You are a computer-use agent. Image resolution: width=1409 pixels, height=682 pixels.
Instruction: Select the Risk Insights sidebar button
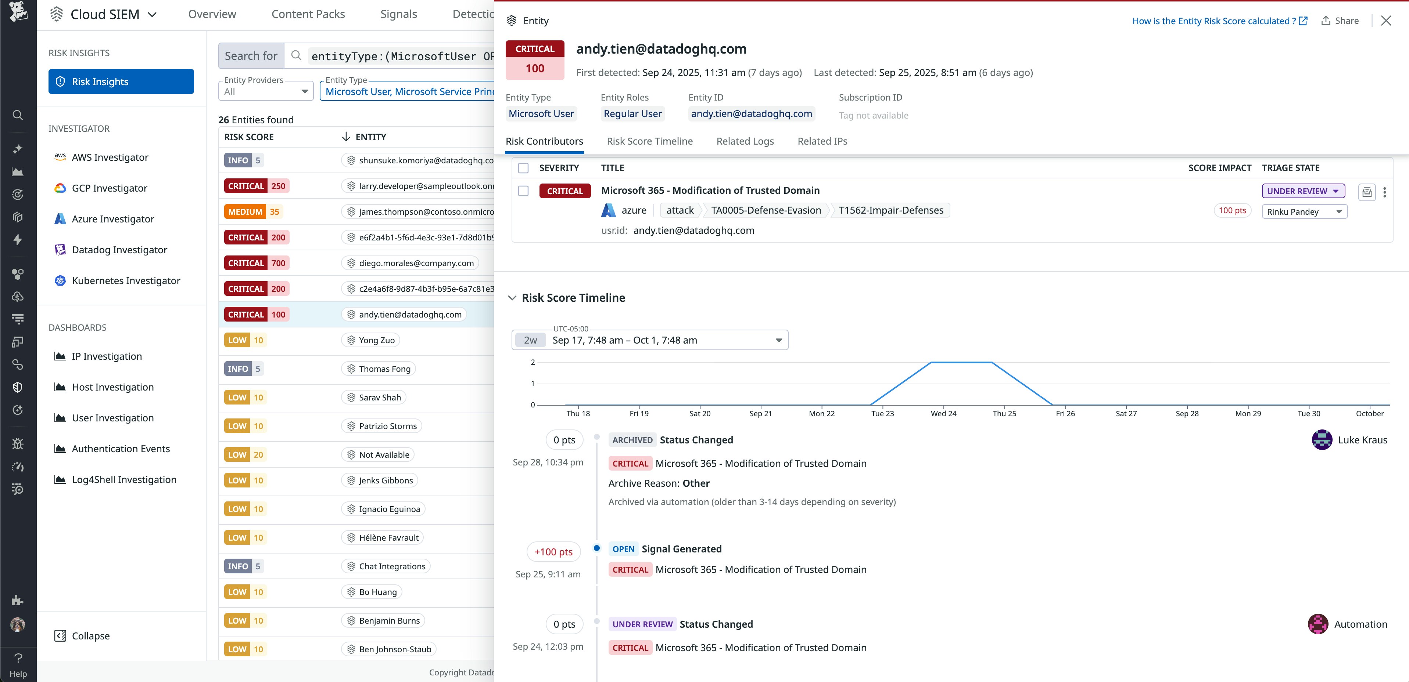coord(121,81)
